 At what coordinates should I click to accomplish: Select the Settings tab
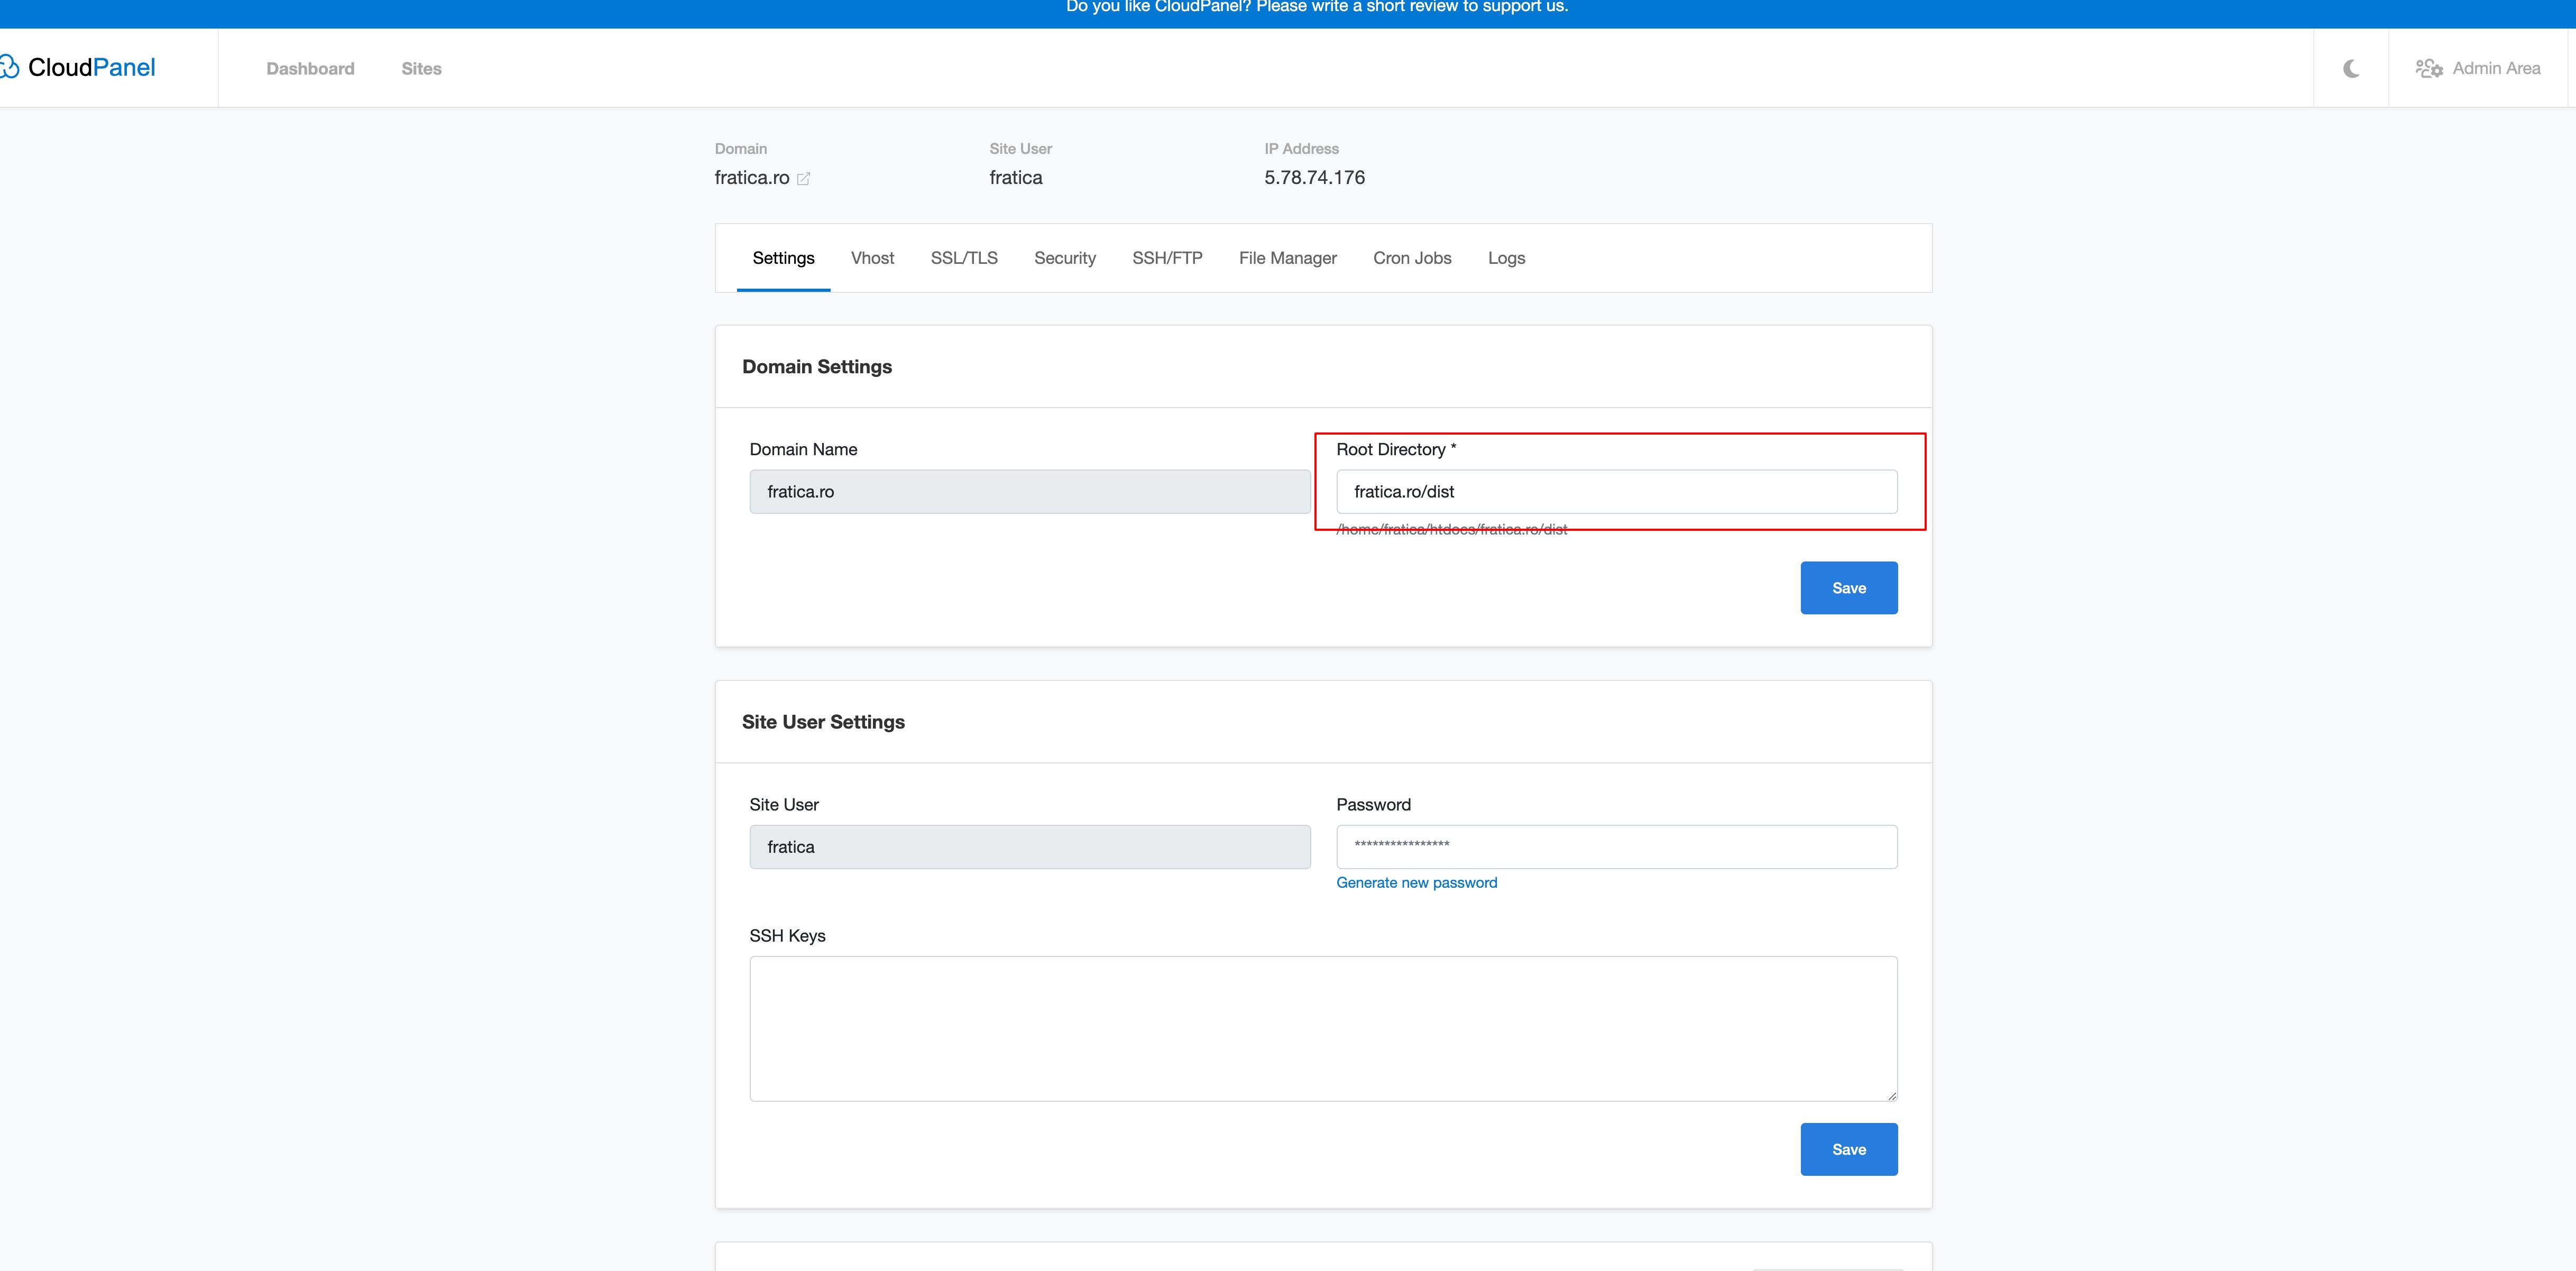tap(783, 258)
